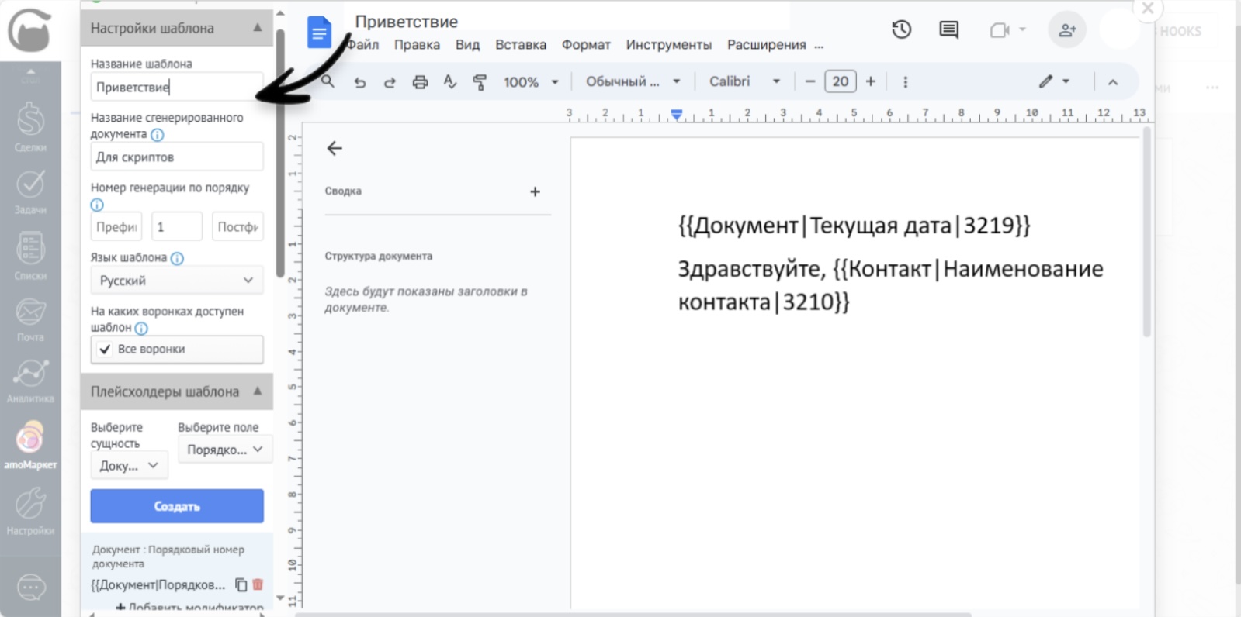Undo the last action in toolbar
This screenshot has height=617, width=1241.
pos(359,82)
